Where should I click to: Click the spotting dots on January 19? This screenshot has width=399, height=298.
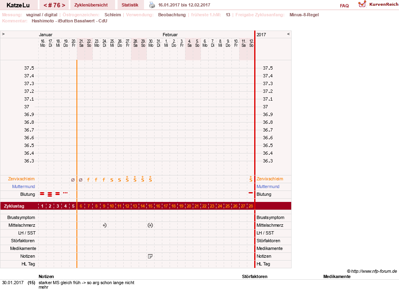pos(65,193)
